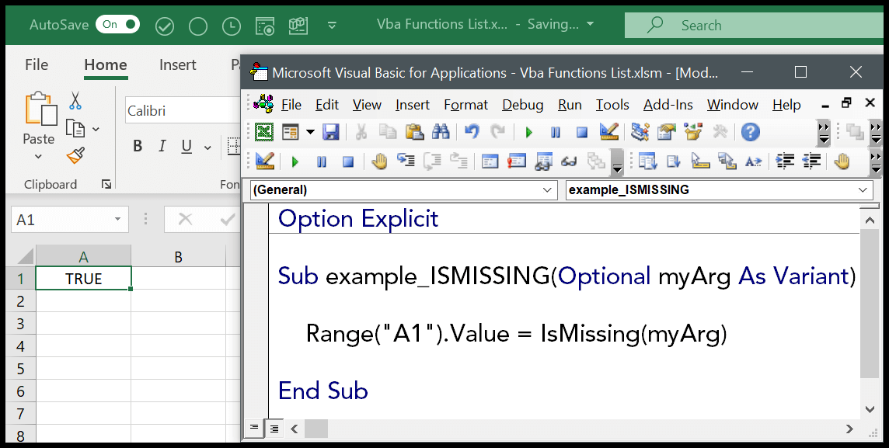Expand the example_ISMISSING procedure dropdown
This screenshot has height=448, width=889.
[861, 189]
